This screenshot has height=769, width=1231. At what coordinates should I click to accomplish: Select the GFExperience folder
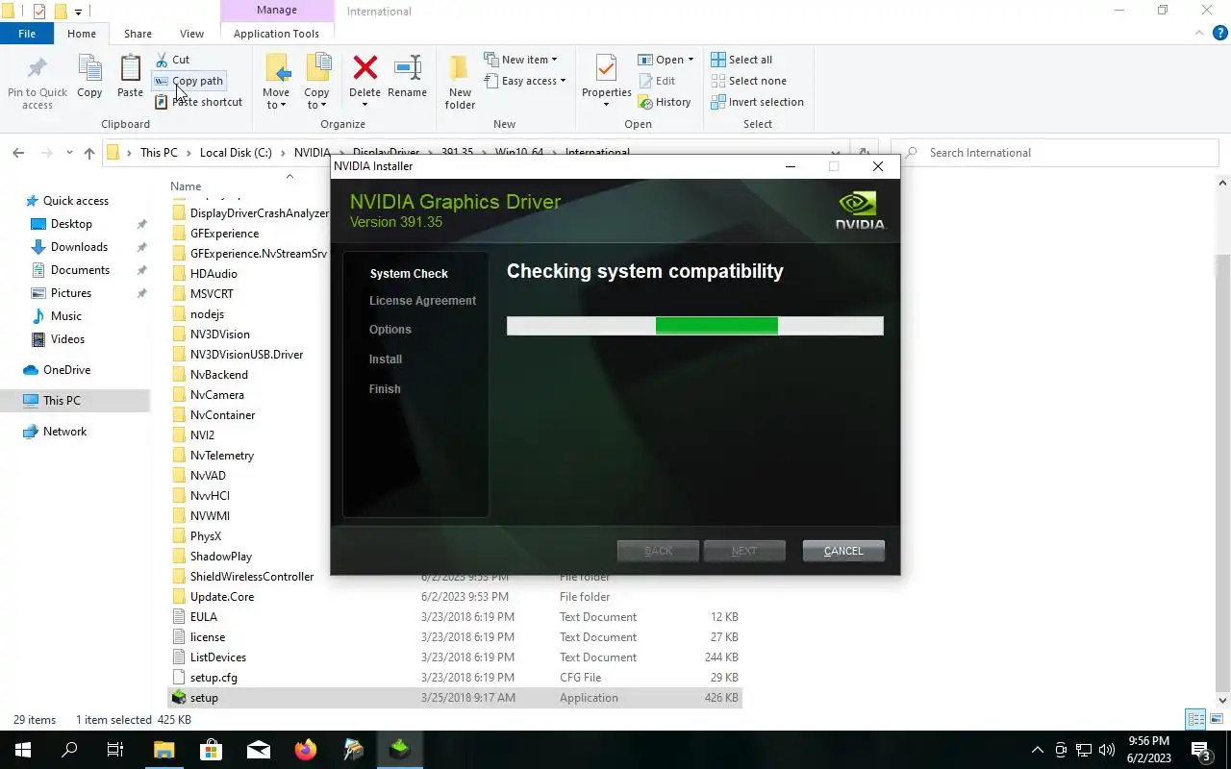tap(224, 234)
